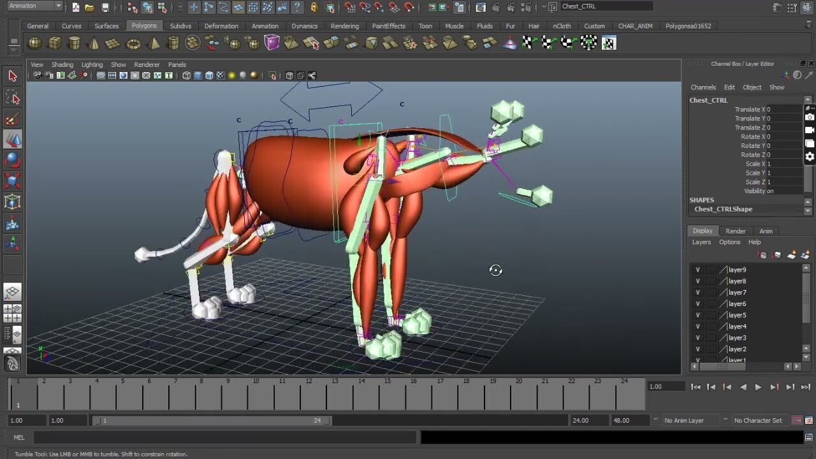Screen dimensions: 816x459
Task: Hide layer3 in the layer editor
Action: [697, 337]
